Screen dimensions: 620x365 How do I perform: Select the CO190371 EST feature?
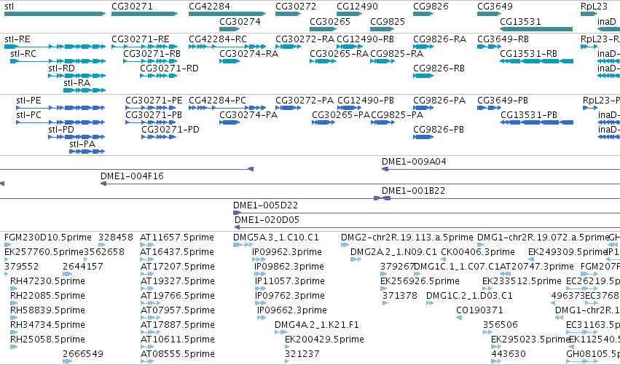(459, 318)
